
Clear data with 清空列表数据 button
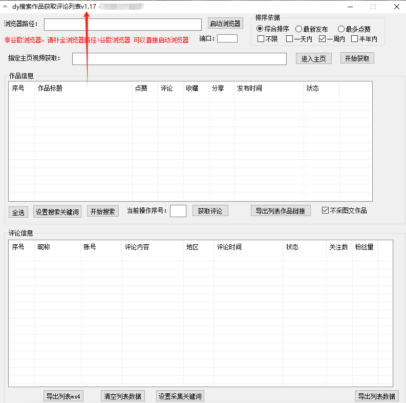[x=122, y=396]
